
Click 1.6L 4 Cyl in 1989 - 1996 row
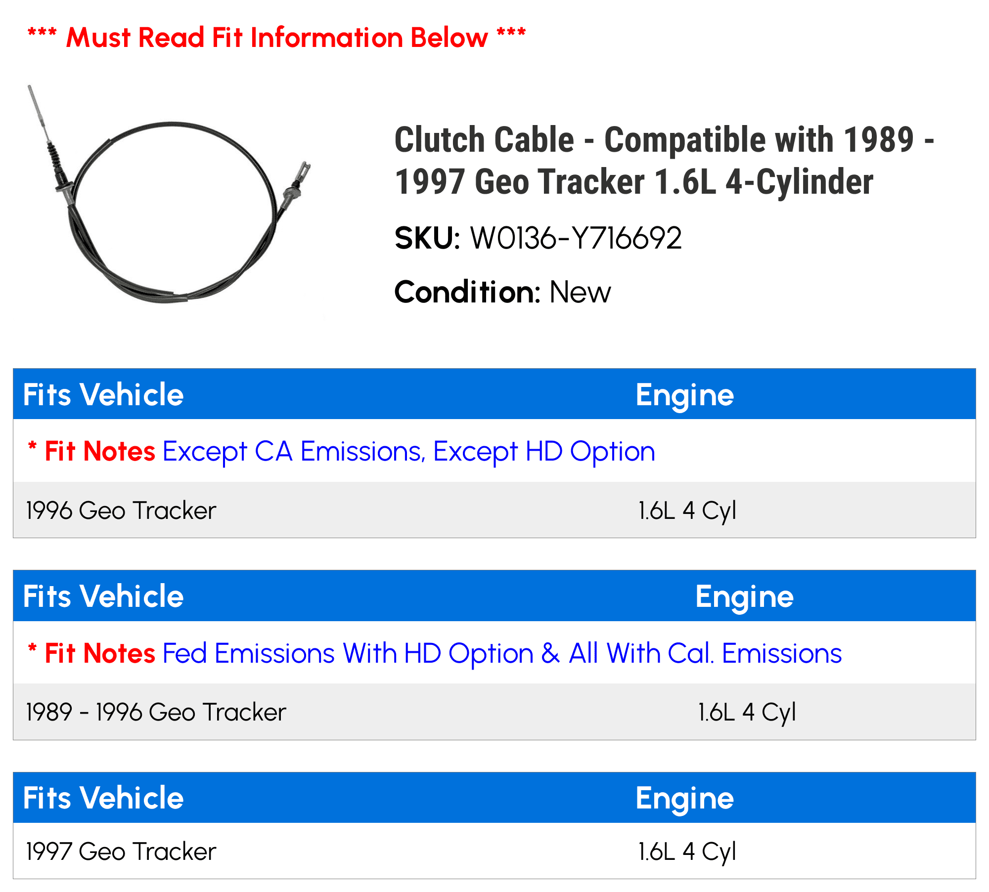746,712
